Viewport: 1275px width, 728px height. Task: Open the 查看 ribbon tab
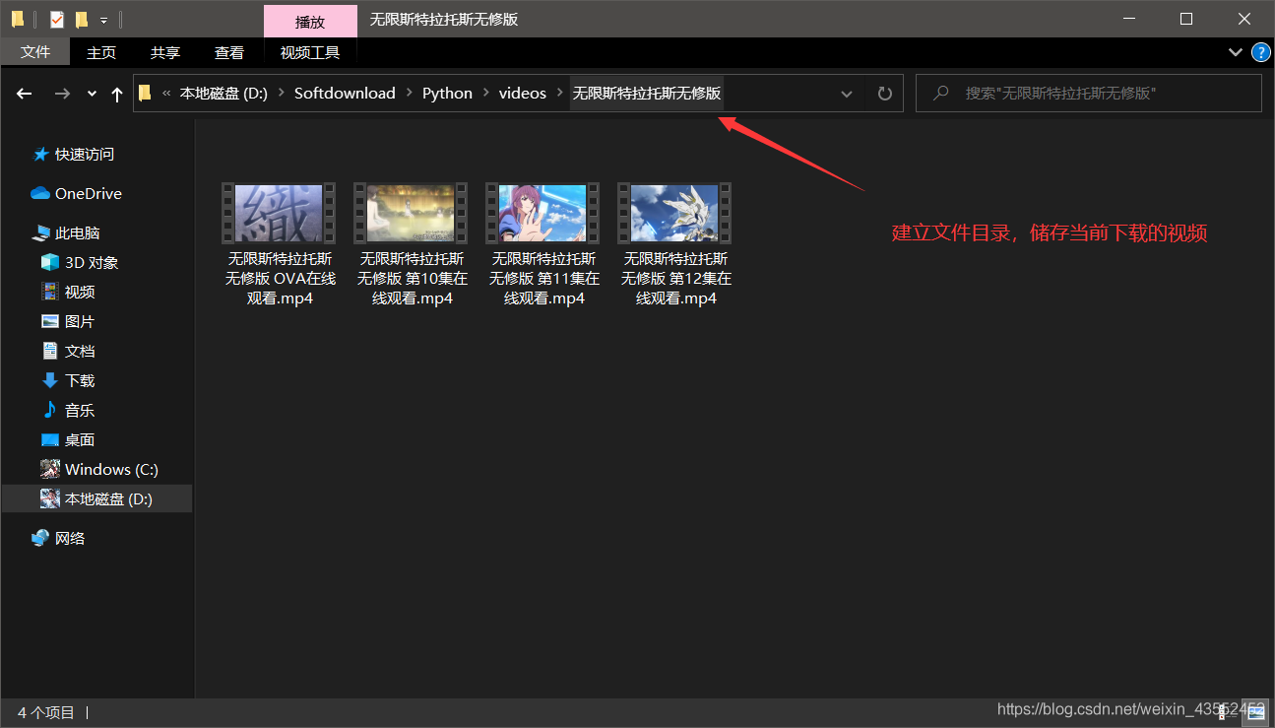pyautogui.click(x=229, y=52)
